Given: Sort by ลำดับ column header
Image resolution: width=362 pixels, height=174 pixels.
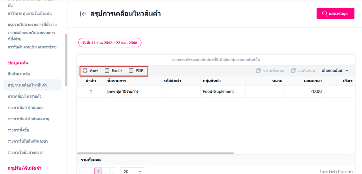Looking at the screenshot, I should [91, 81].
